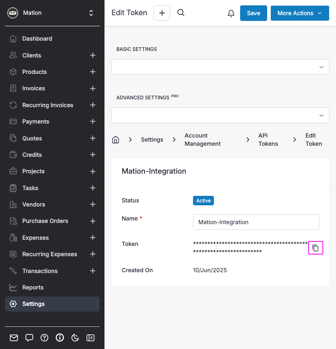
Task: Add a new product with plus icon
Action: 93,72
